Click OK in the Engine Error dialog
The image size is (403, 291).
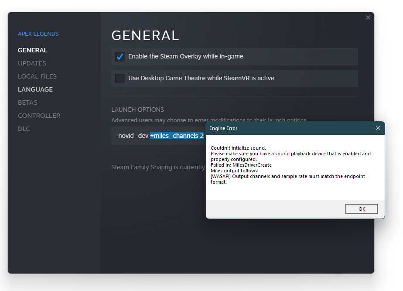[362, 209]
